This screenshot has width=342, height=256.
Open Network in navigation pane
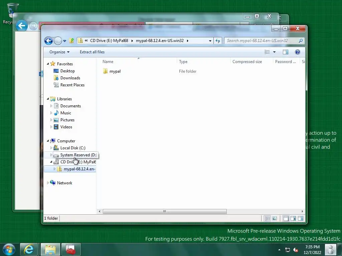(64, 183)
